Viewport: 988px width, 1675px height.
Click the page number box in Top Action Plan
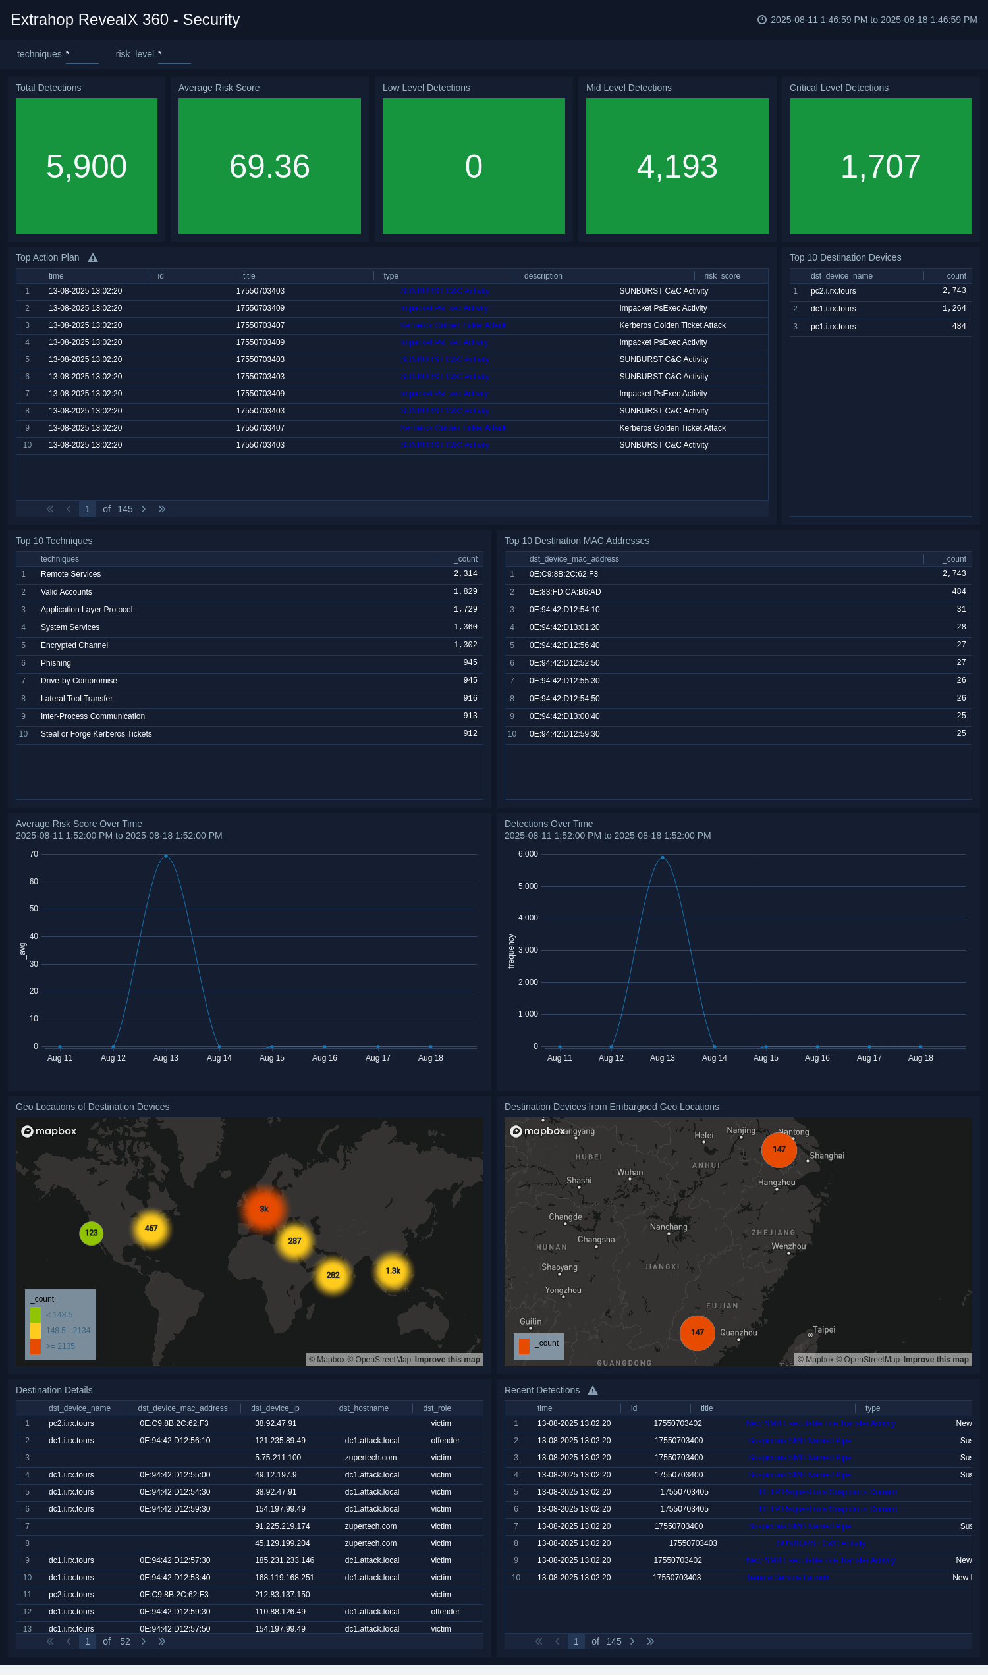87,509
